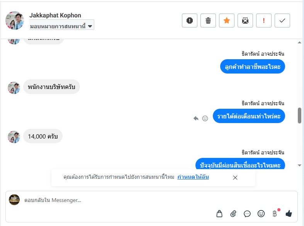
Task: Click the baht payment icon
Action: pyautogui.click(x=275, y=214)
